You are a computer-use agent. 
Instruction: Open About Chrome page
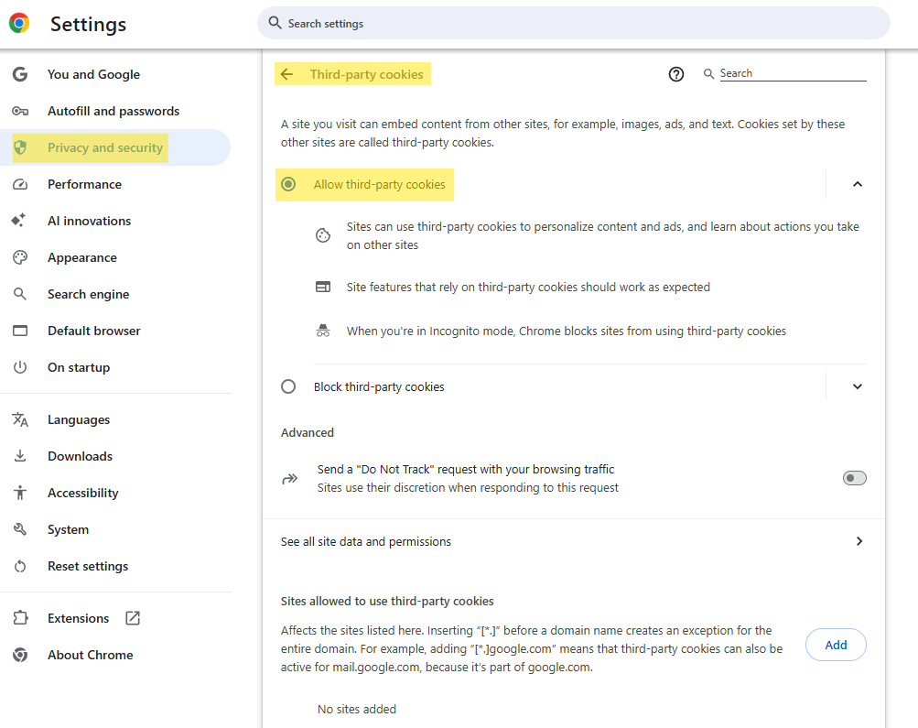(91, 655)
